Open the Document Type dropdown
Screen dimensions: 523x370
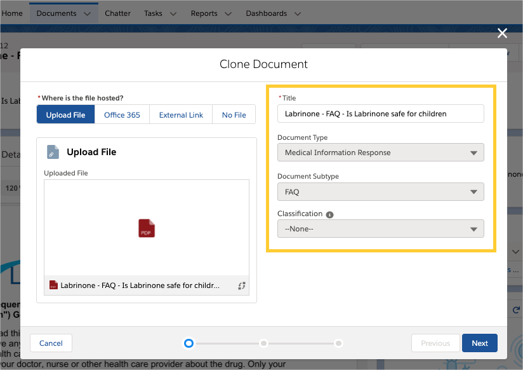(380, 153)
